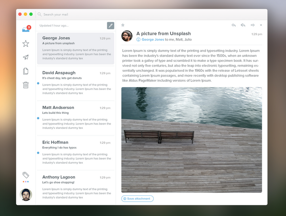Click the search magnifier icon
The width and height of the screenshot is (286, 216).
(39, 14)
